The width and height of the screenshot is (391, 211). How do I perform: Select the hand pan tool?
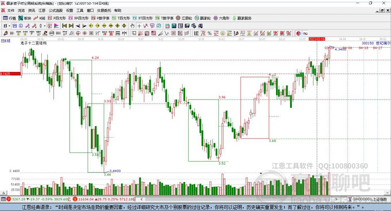point(132,26)
